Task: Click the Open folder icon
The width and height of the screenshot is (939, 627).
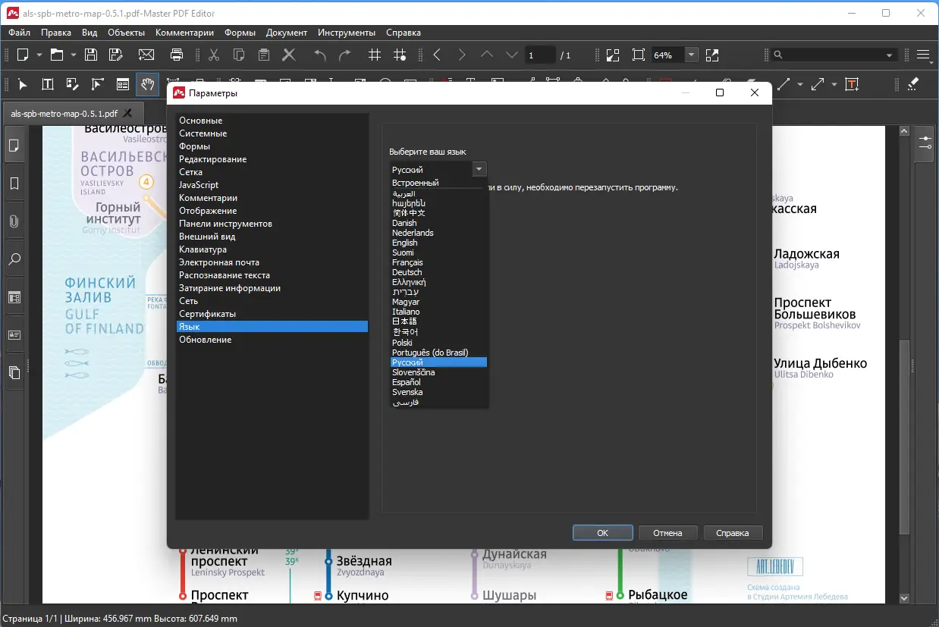Action: pos(57,55)
